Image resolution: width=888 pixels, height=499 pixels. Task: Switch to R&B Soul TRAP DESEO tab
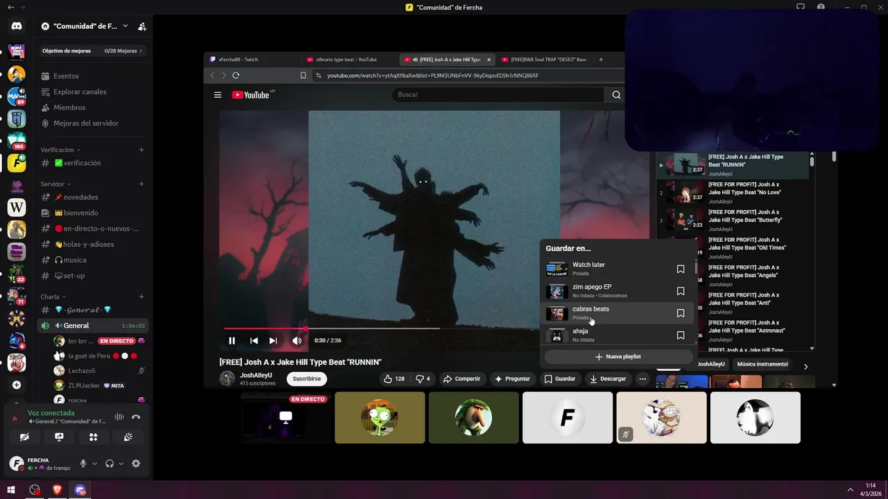tap(544, 60)
